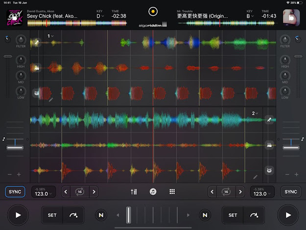This screenshot has width=306, height=230.
Task: Double loop length with deck 2 right arrow
Action: click(x=240, y=192)
